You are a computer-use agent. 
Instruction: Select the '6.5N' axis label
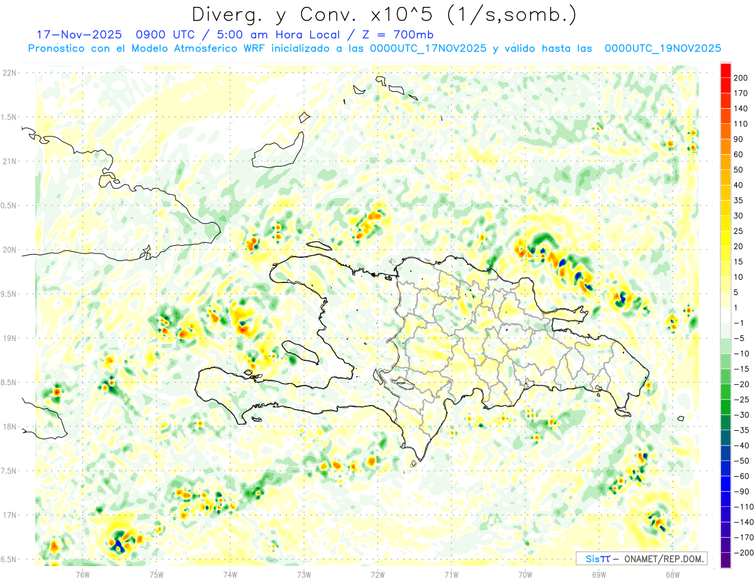(x=9, y=559)
